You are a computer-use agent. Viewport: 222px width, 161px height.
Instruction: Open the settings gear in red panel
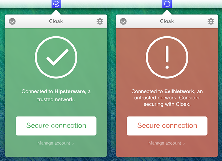coord(211,21)
